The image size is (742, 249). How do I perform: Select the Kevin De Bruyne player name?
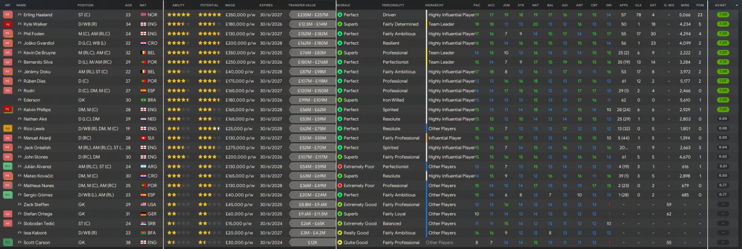pyautogui.click(x=38, y=53)
